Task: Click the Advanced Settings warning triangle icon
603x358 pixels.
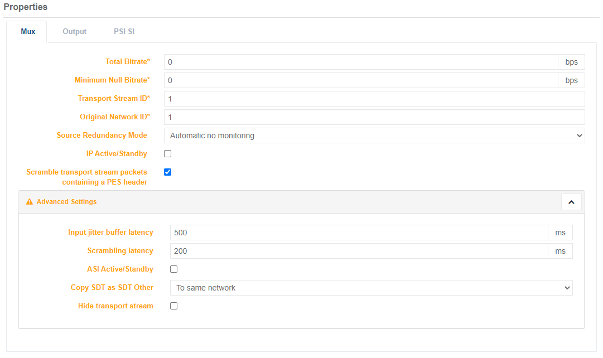Action: coord(30,202)
